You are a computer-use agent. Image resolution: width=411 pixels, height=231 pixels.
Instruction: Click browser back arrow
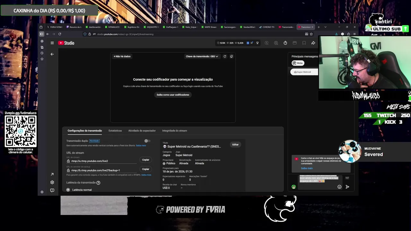pos(48,34)
